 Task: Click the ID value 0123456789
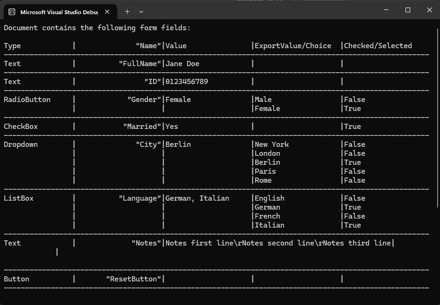tap(187, 82)
